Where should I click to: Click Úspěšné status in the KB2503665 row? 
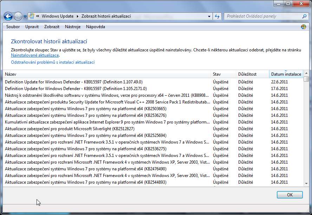(x=221, y=109)
